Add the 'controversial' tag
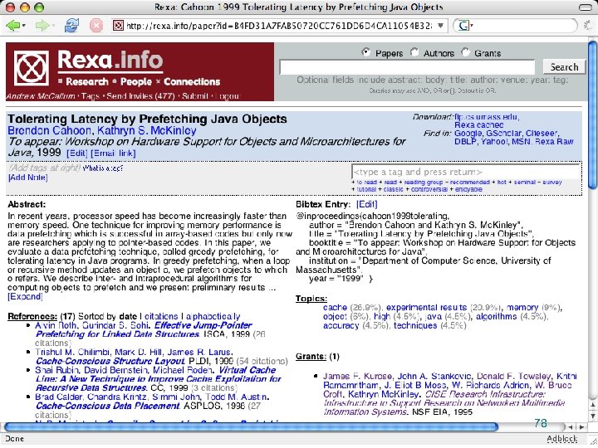Viewport: 598px width, 448px height. coord(429,189)
